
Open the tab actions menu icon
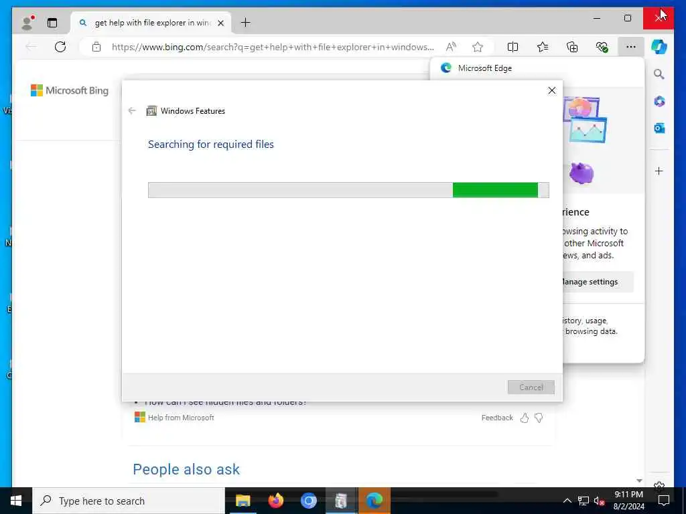click(52, 23)
